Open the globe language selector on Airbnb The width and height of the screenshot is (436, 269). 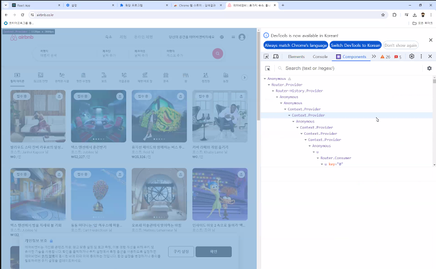click(x=222, y=37)
